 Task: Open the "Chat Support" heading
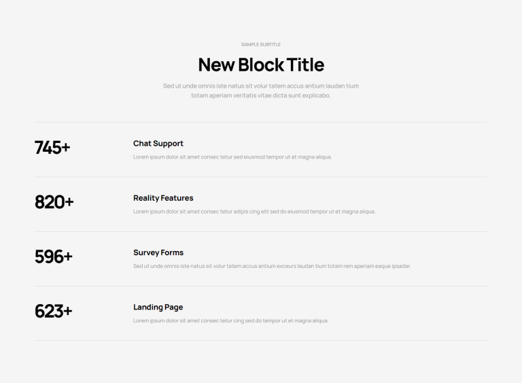(x=158, y=144)
